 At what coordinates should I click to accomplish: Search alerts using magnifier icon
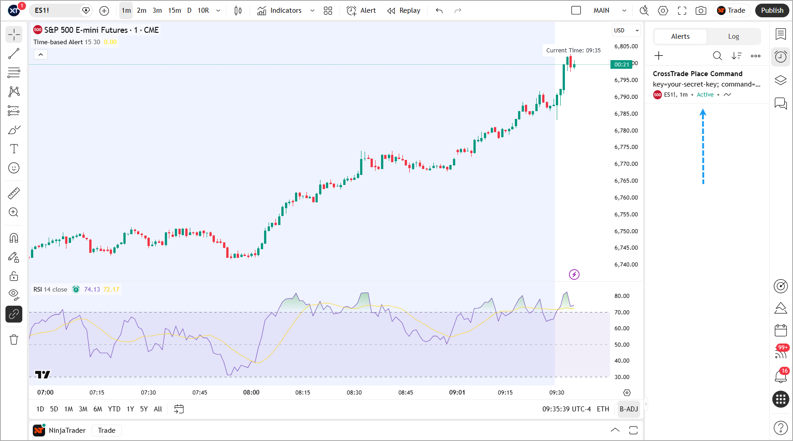(x=717, y=56)
